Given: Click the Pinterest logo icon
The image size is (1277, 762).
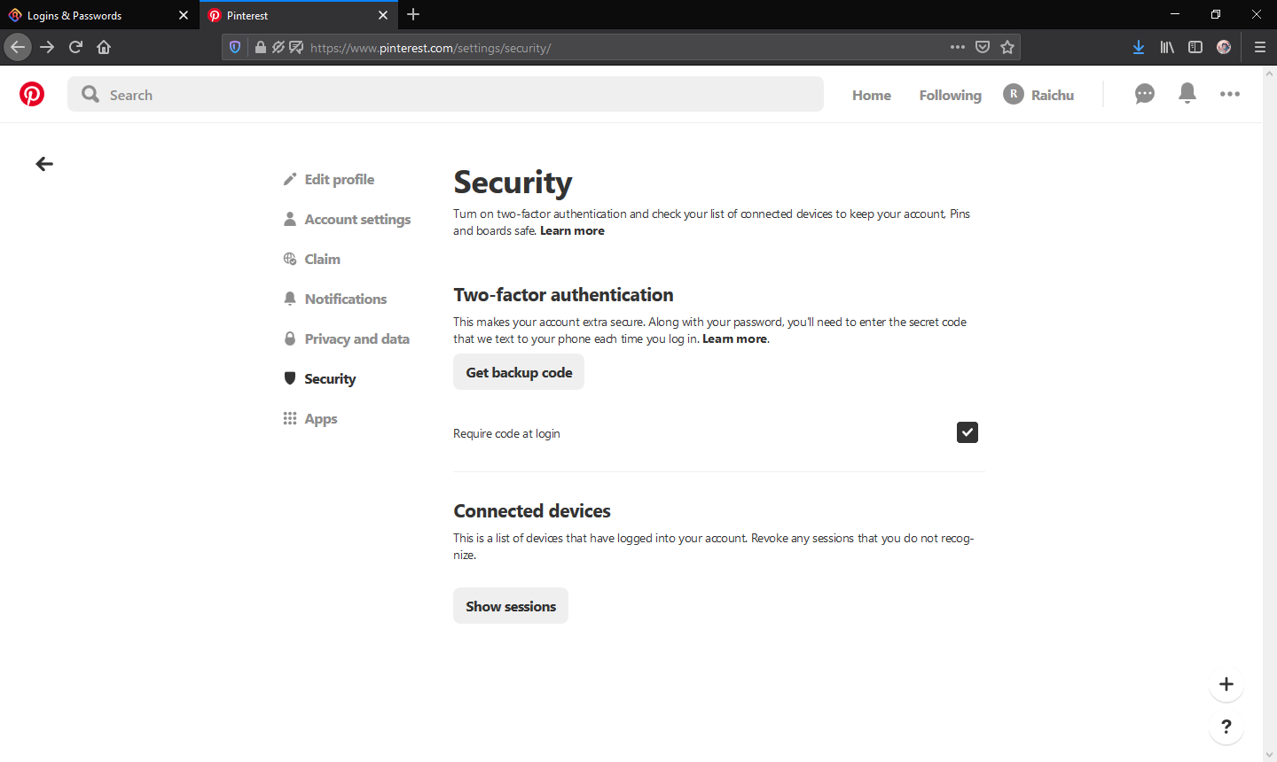Looking at the screenshot, I should 32,94.
